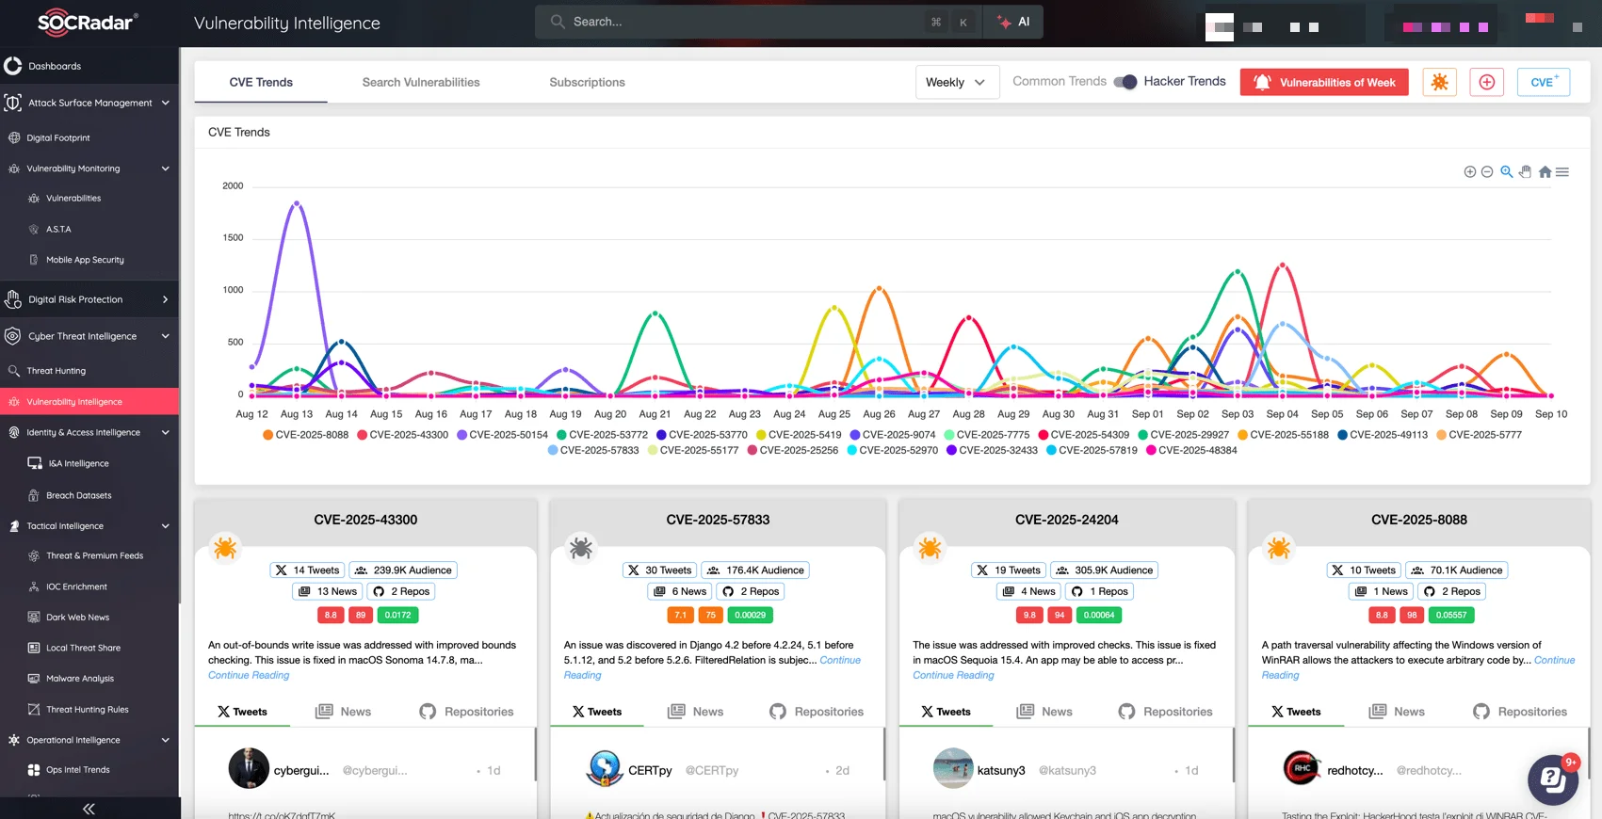Expand Attack Surface Management menu
The height and width of the screenshot is (819, 1602).
(89, 103)
